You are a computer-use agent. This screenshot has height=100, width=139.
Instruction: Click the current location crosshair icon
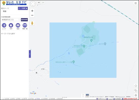(x=136, y=86)
